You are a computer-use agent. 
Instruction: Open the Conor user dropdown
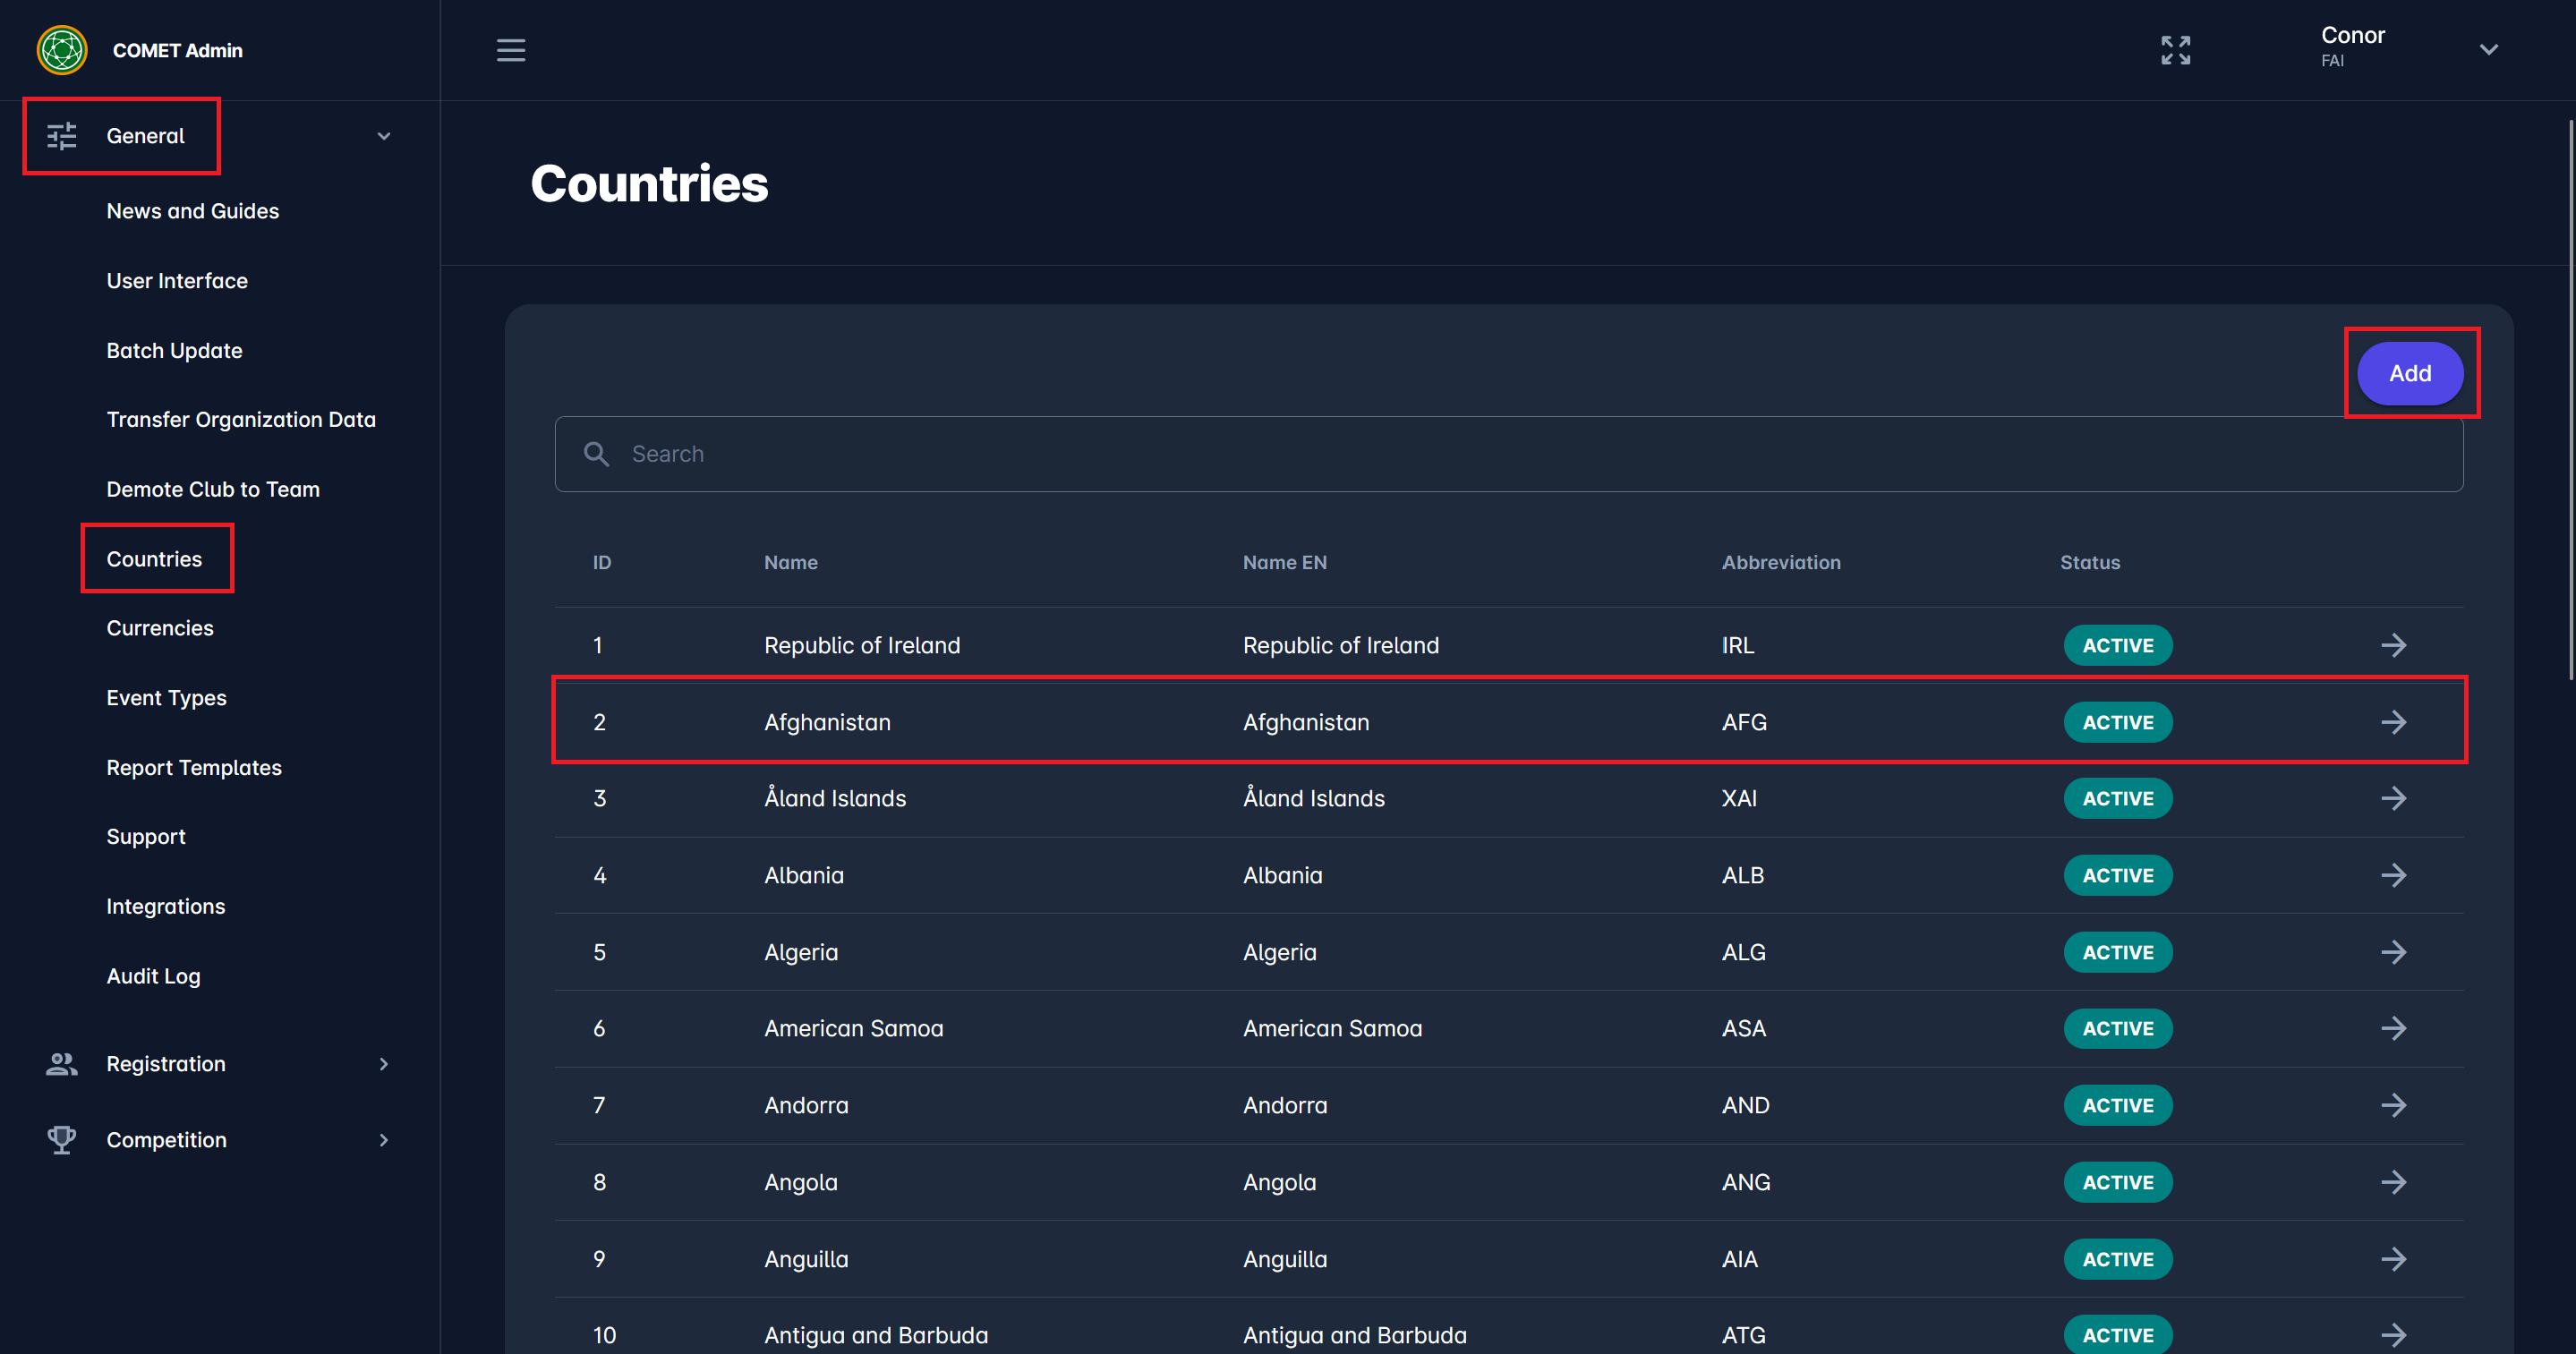(x=2488, y=50)
